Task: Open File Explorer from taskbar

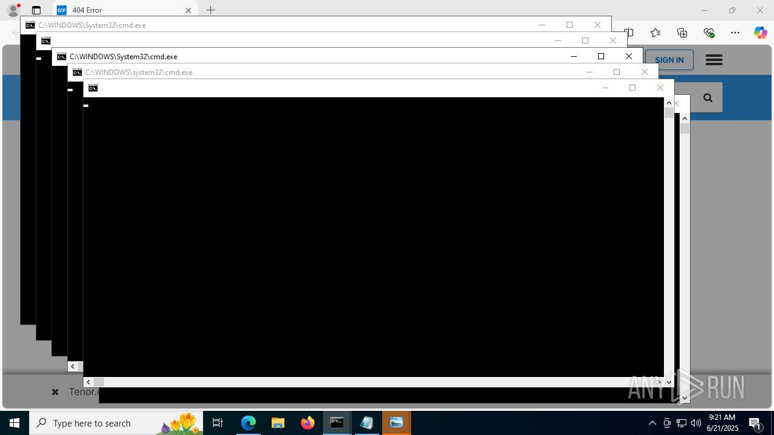Action: pos(278,423)
